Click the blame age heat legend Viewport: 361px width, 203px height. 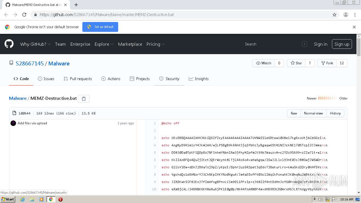tap(328, 98)
